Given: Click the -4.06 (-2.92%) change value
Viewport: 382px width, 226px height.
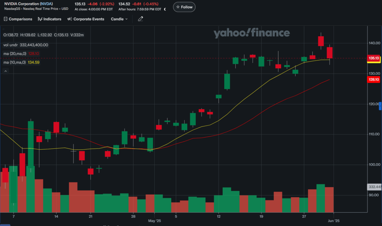Looking at the screenshot, I should [x=101, y=4].
